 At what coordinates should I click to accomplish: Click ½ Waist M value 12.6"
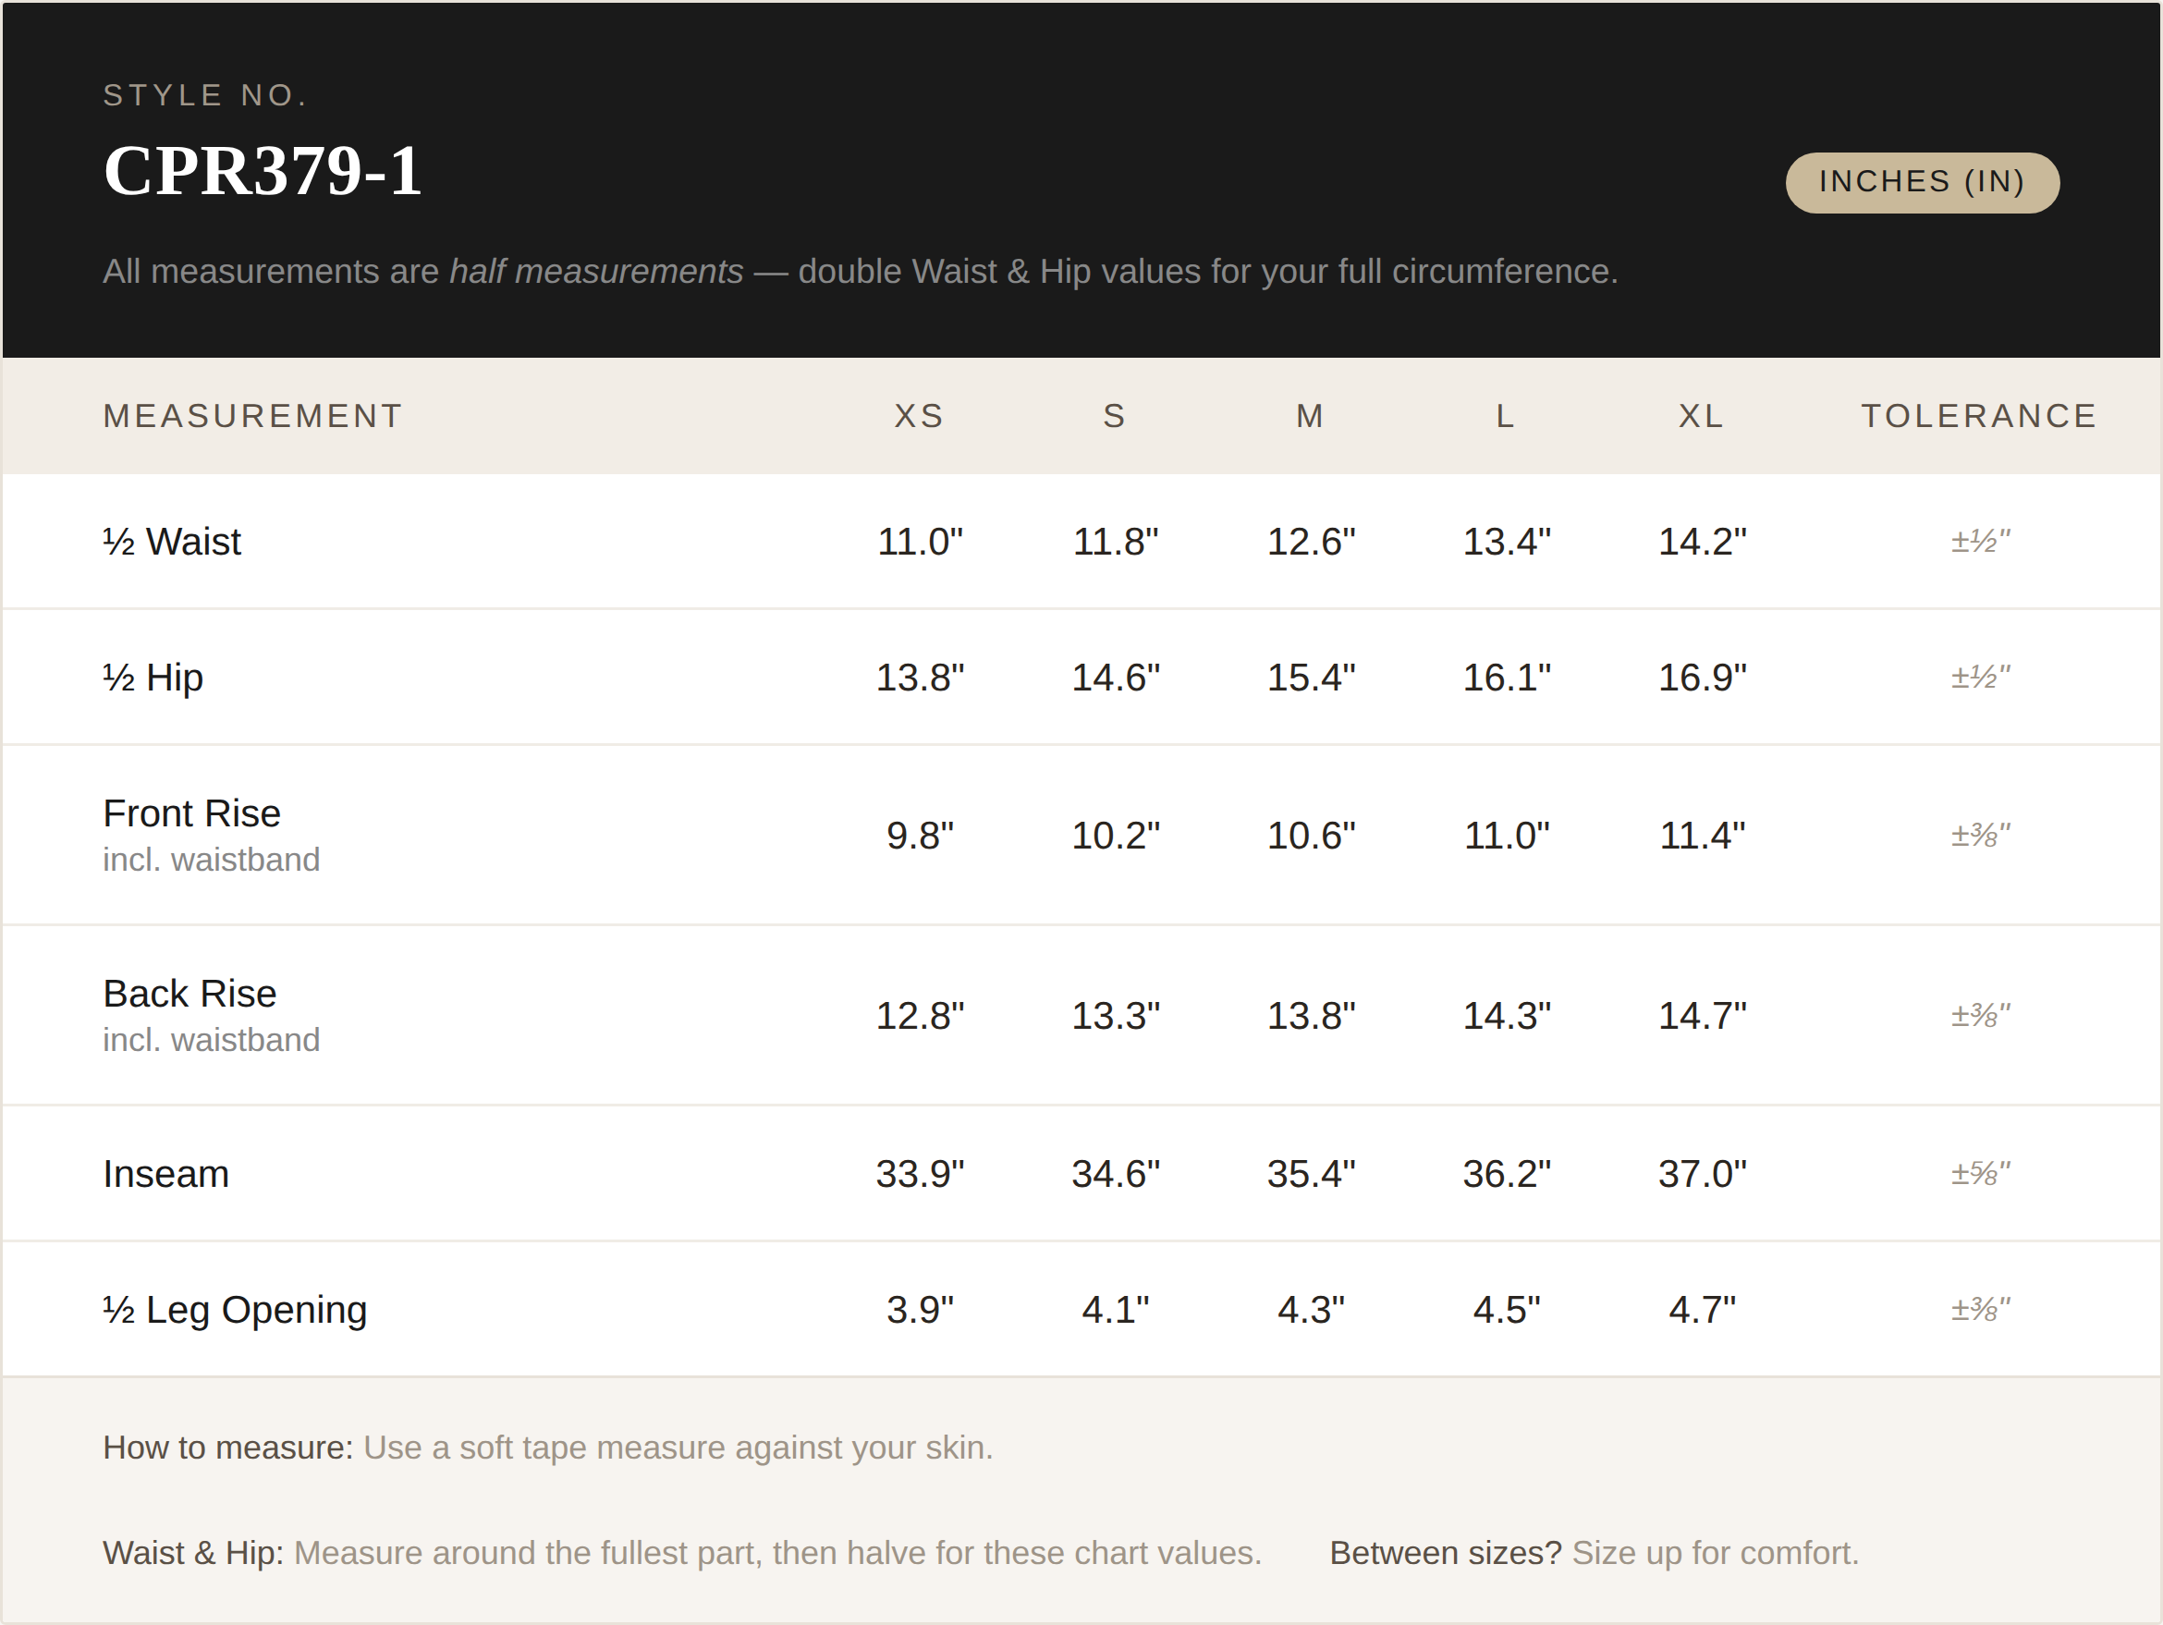click(x=1311, y=542)
